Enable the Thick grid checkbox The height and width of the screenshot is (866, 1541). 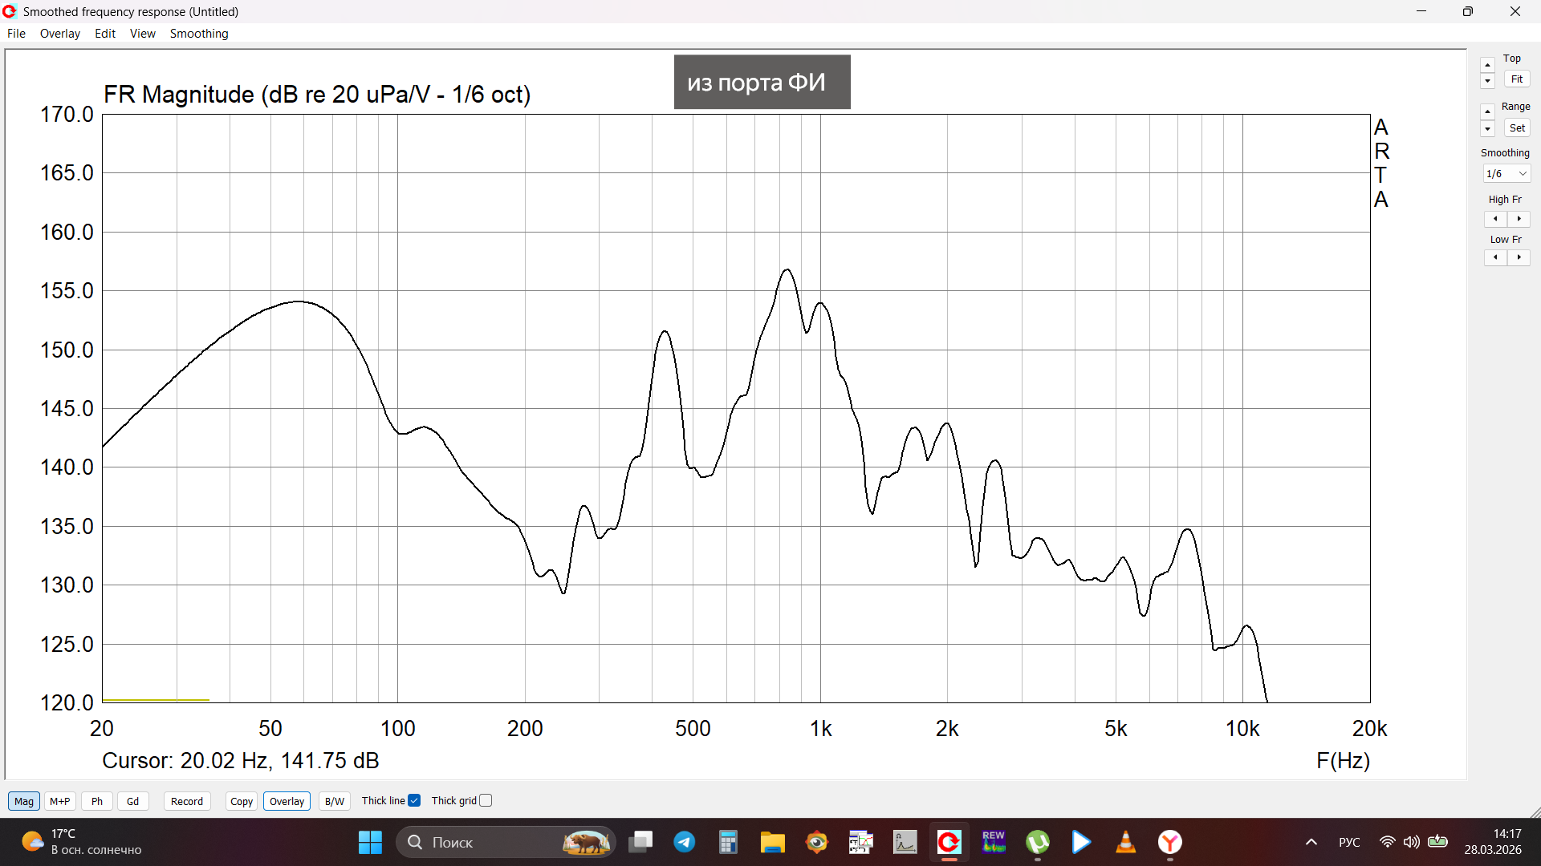486,800
